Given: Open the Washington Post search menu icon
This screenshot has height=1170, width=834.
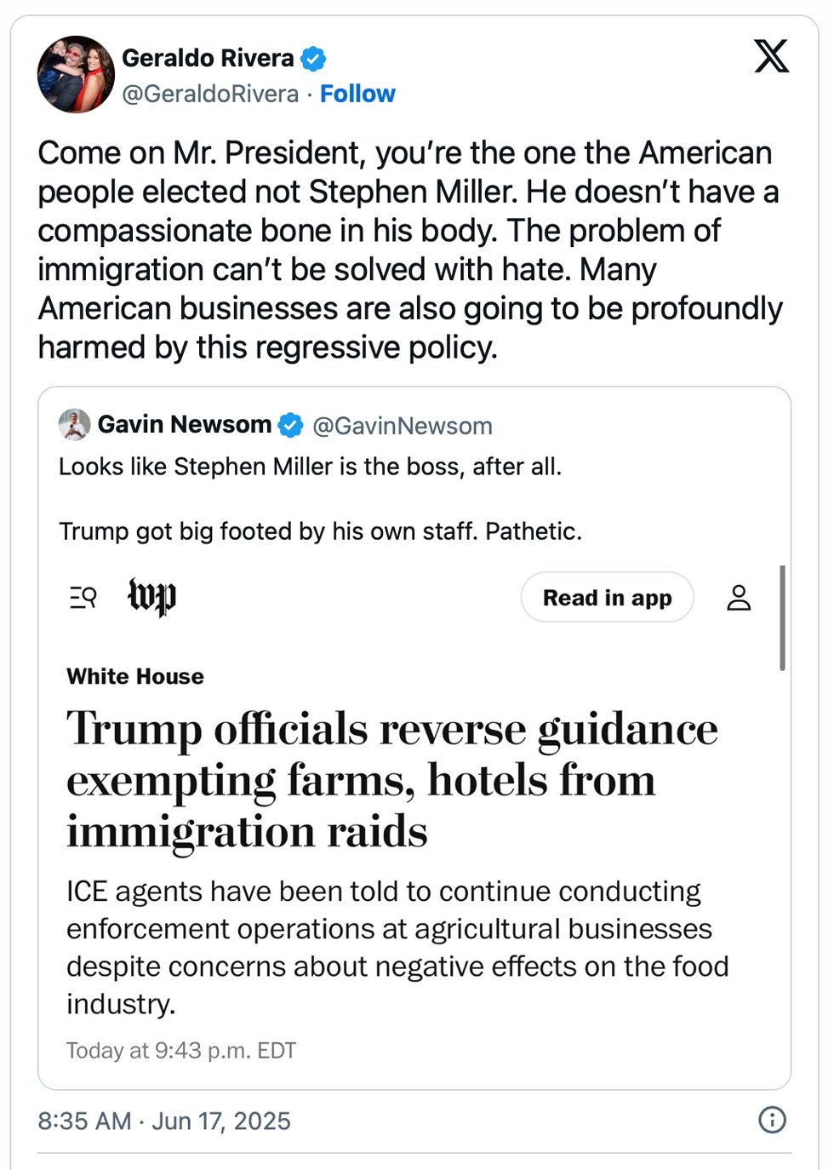Looking at the screenshot, I should pos(83,598).
